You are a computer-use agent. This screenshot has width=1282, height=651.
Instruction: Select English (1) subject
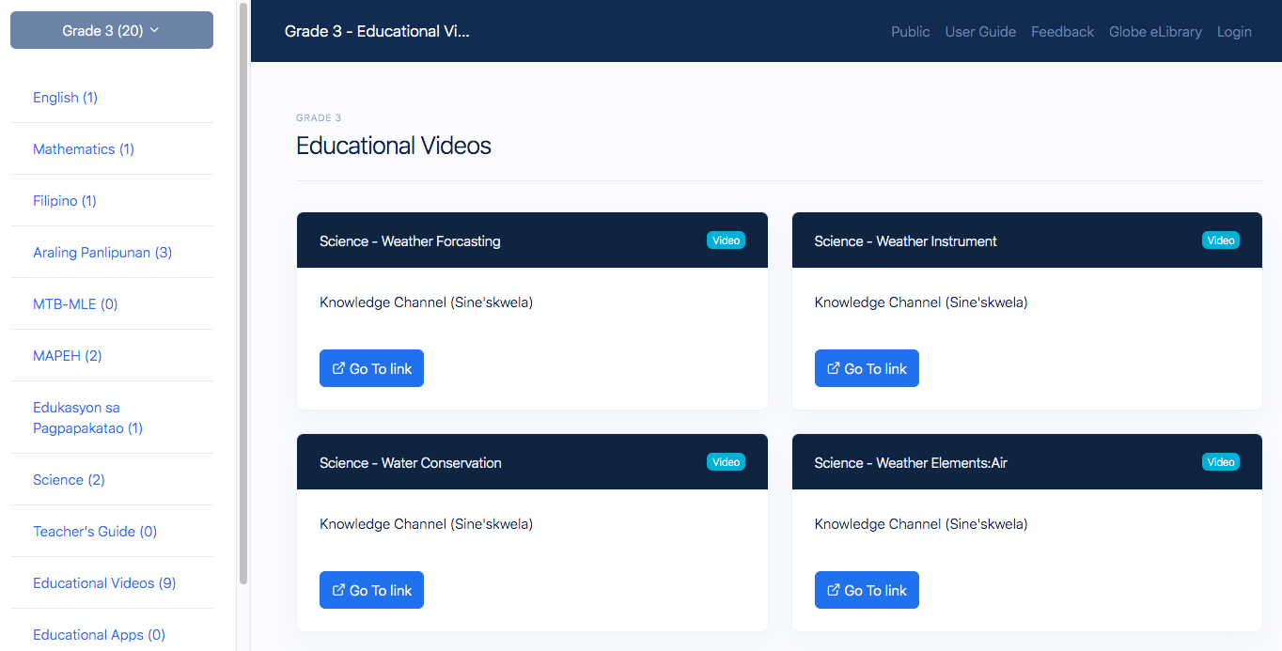coord(65,98)
